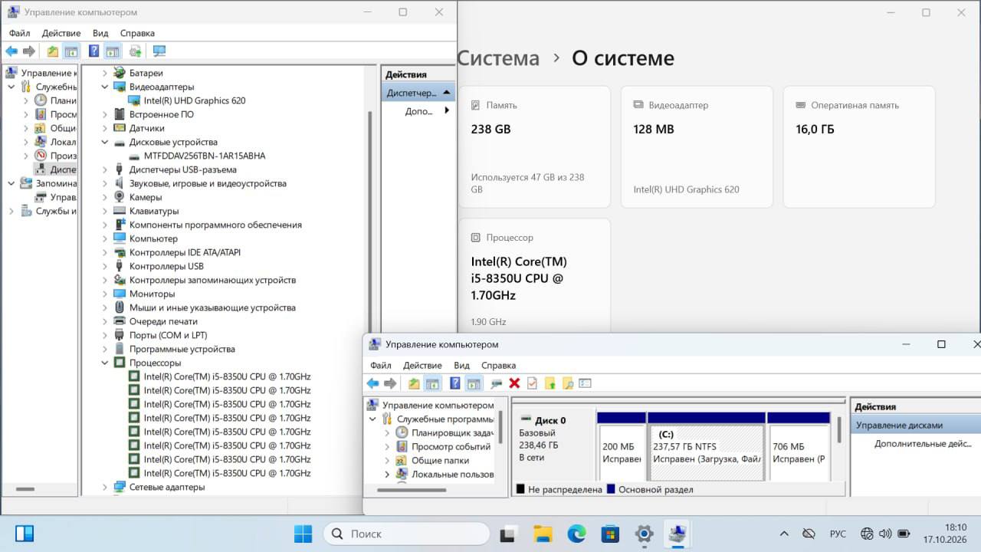
Task: Open Справка menu in Disk Management window
Action: click(x=498, y=366)
